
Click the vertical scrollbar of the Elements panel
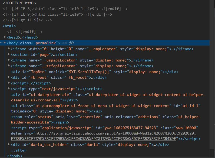pos(212,74)
